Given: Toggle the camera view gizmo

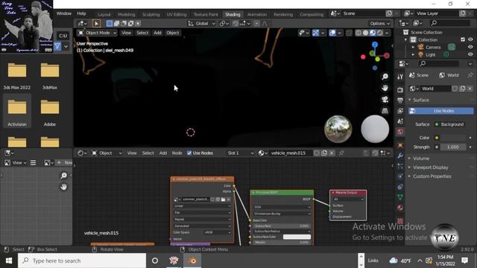Looking at the screenshot, I should pos(385,99).
